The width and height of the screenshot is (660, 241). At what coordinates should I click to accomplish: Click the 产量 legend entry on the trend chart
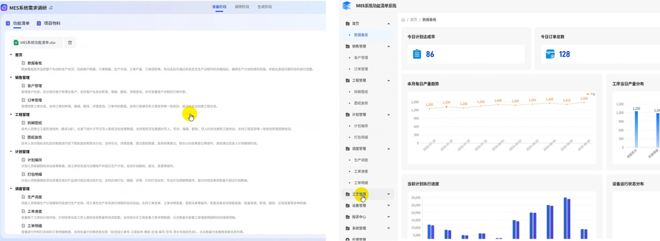(590, 95)
